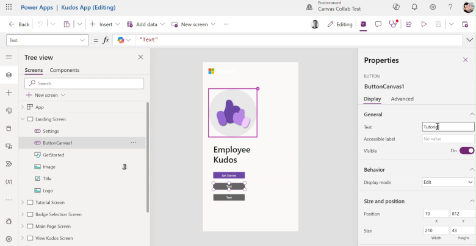Viewport: 476px width, 246px height.
Task: Switch to the Screens tab
Action: click(34, 70)
